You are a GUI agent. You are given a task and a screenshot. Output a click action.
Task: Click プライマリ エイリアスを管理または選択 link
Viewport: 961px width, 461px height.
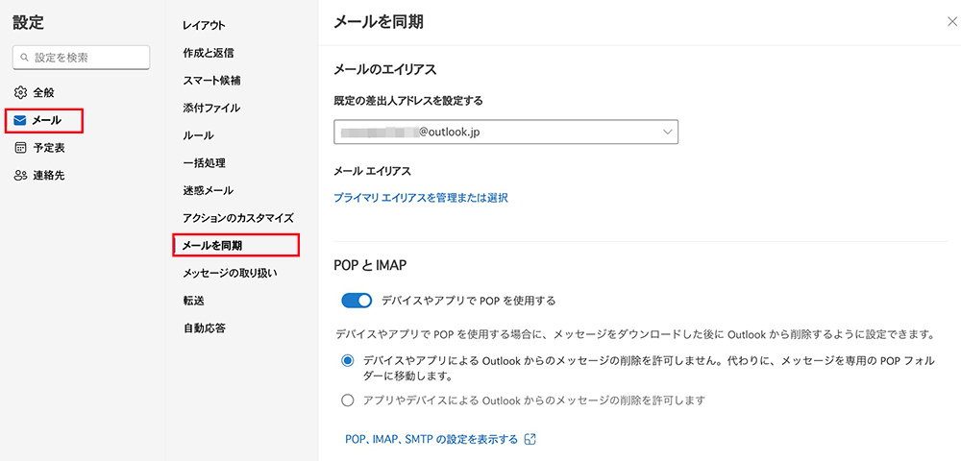[x=421, y=198]
